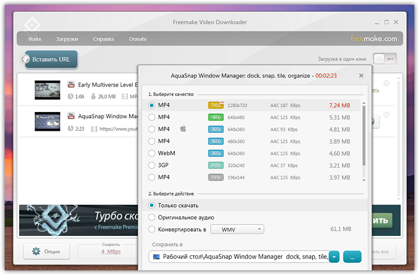Click the 480p quality badge
This screenshot has width=419, height=275.
click(216, 117)
